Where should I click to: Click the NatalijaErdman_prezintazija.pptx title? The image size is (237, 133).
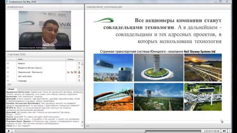point(104,7)
